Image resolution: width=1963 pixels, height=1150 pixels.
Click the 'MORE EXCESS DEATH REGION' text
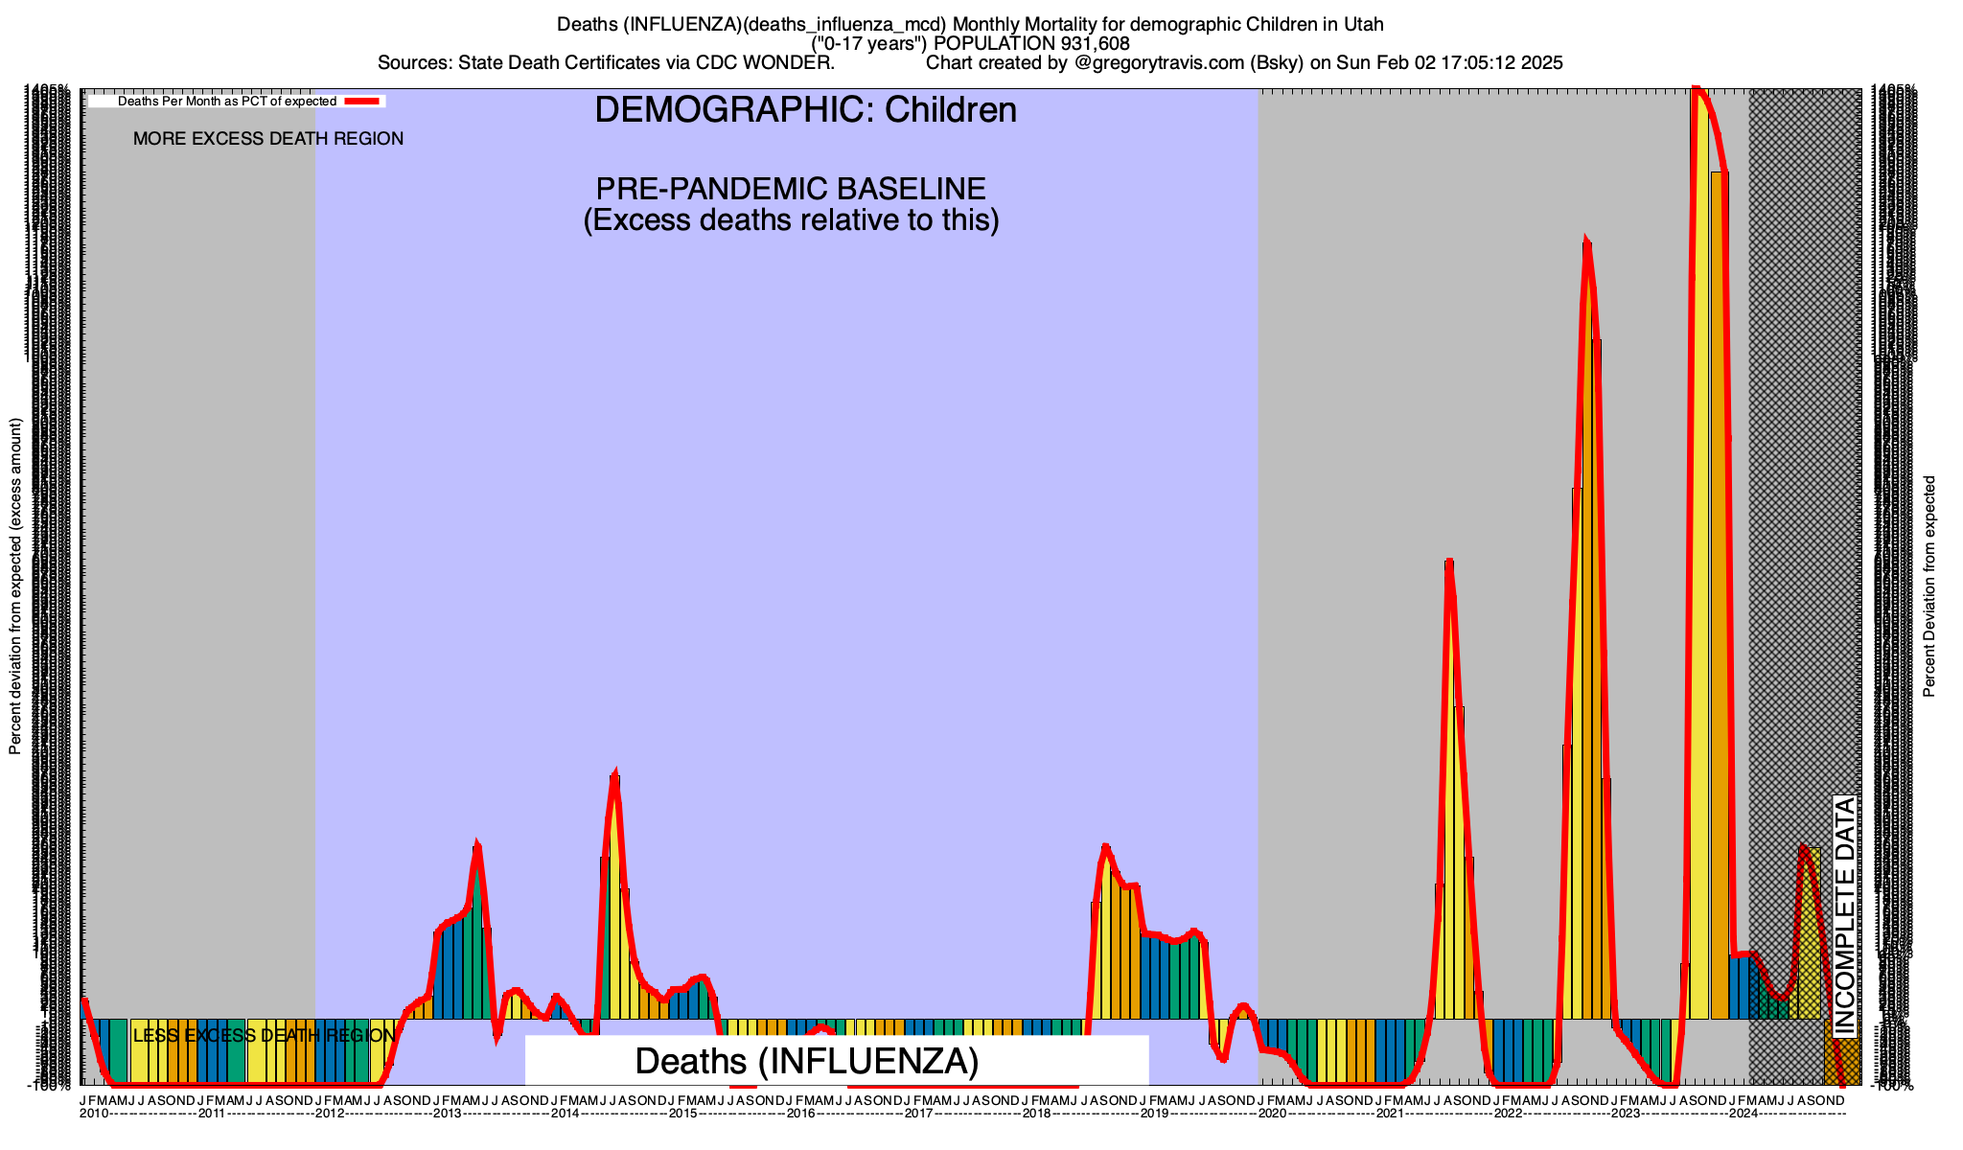pyautogui.click(x=267, y=139)
